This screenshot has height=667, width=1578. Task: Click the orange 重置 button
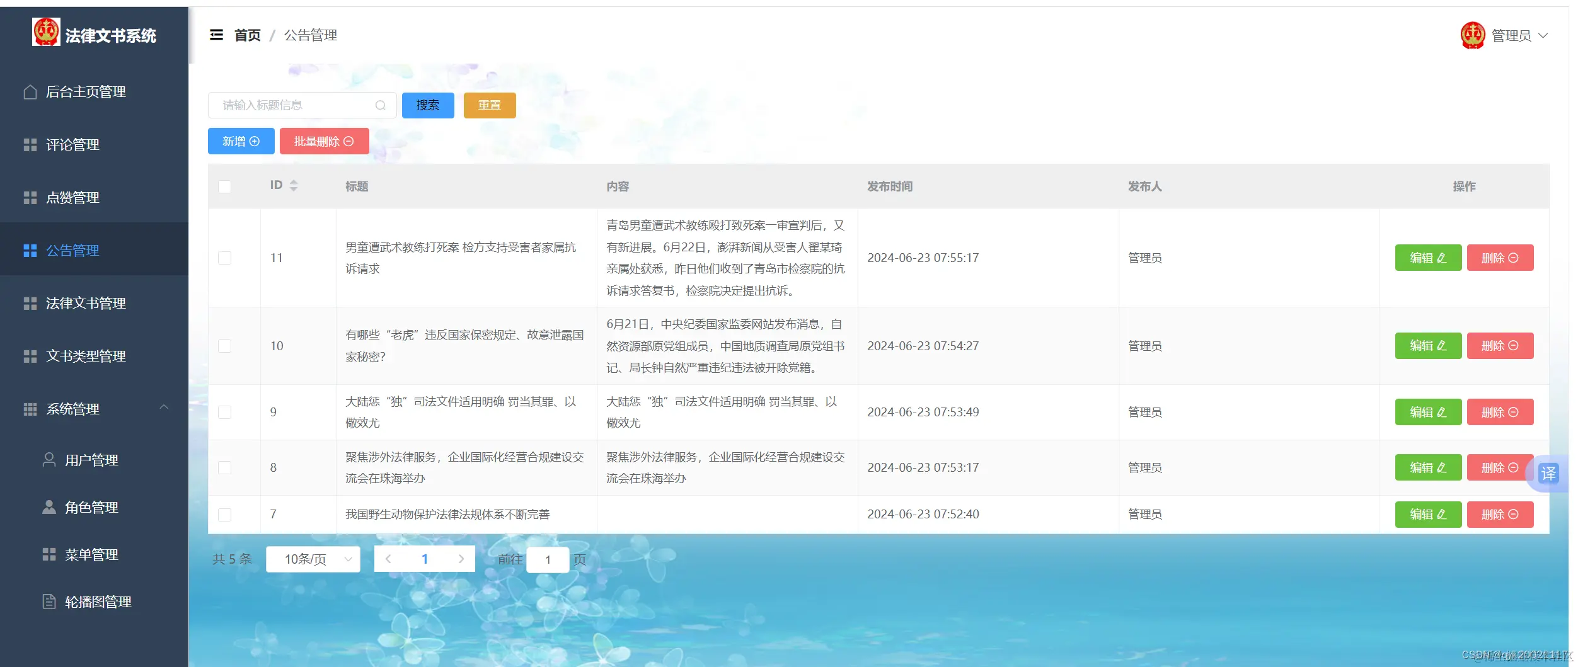pos(490,105)
